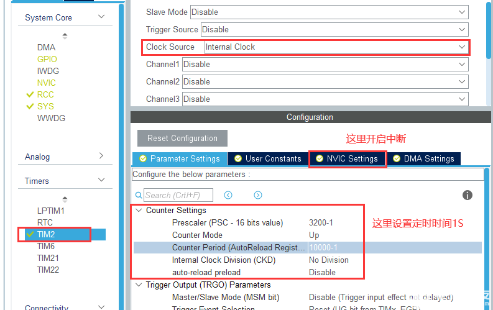Go to previous search result arrow
This screenshot has height=310, width=493.
[228, 195]
